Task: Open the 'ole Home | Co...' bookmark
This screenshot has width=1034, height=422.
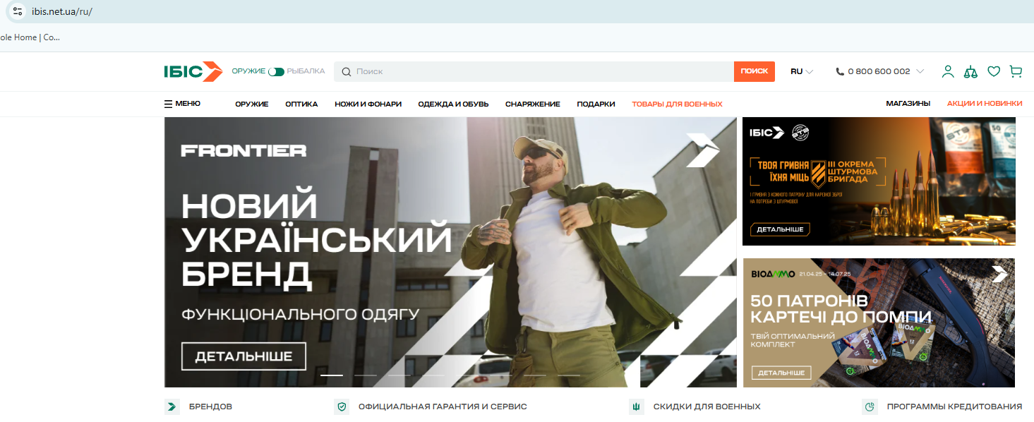Action: (30, 37)
